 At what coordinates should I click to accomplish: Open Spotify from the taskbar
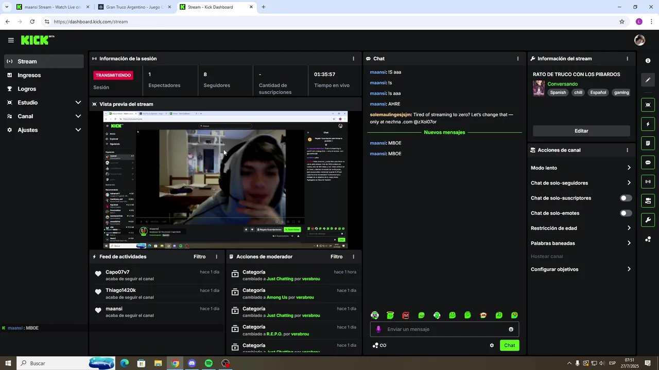209,363
